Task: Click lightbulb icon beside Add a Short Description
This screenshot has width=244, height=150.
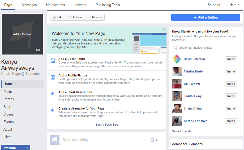Action: point(53,94)
